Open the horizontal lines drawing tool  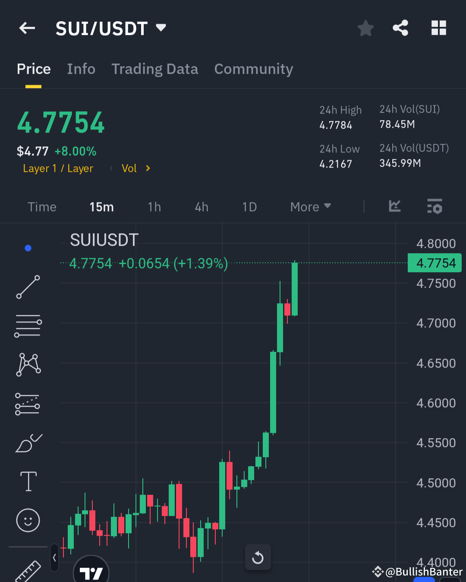pyautogui.click(x=28, y=325)
